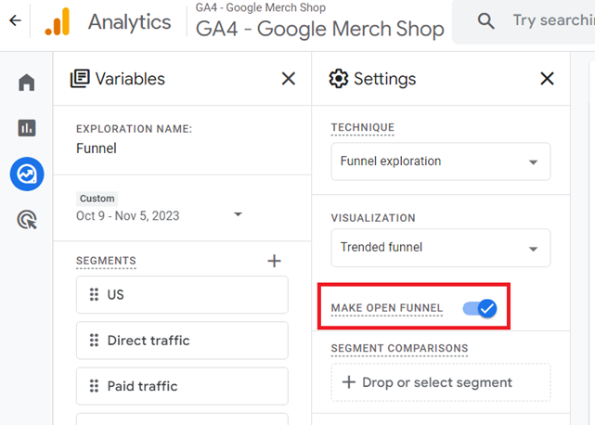Image resolution: width=595 pixels, height=425 pixels.
Task: Click the TECHNIQUE heading label
Action: (x=362, y=127)
